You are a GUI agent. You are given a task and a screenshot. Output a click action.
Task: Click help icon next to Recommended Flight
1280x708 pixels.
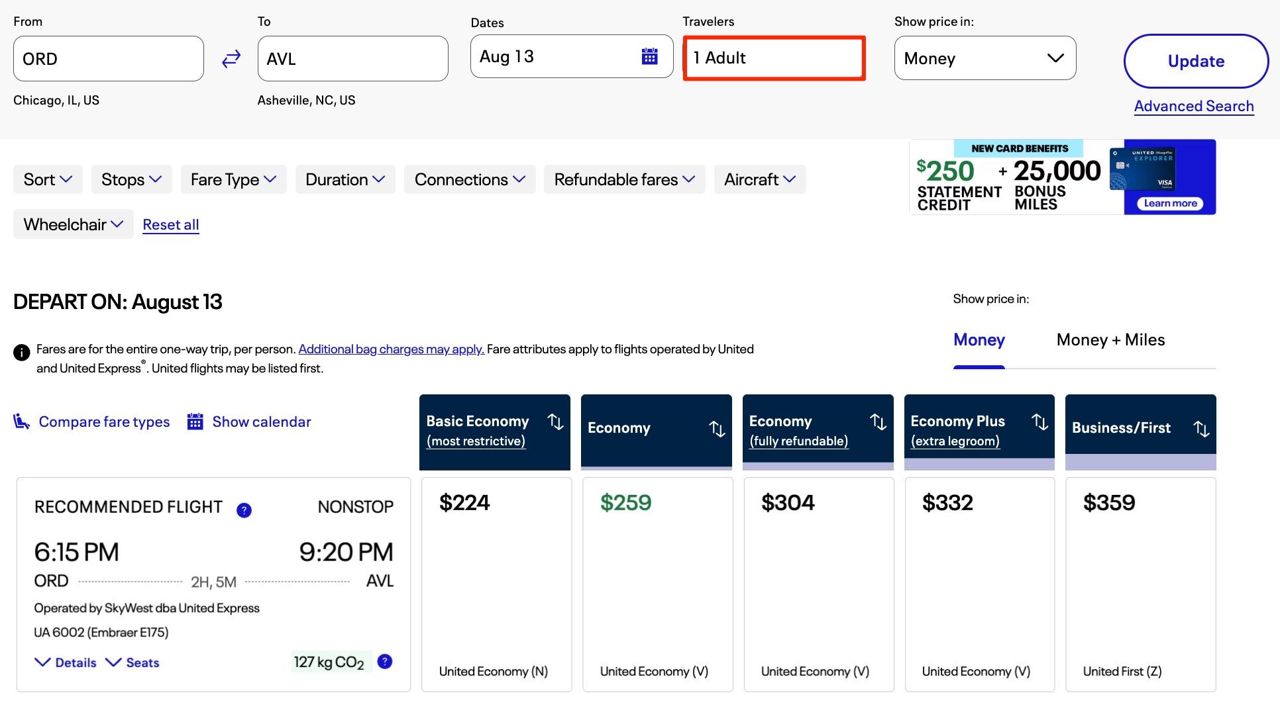(x=244, y=510)
